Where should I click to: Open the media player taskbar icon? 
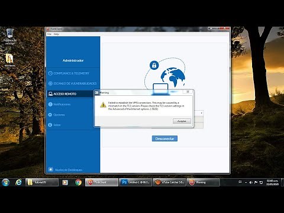pyautogui.click(x=65, y=182)
